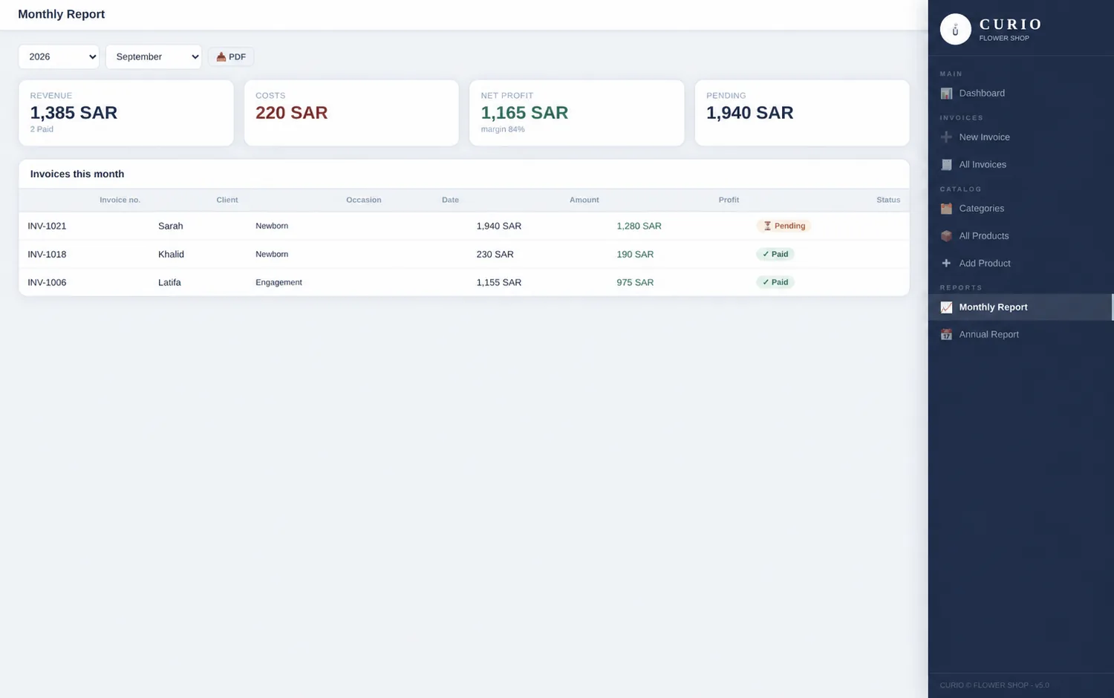Click the Engagement occasion cell
The height and width of the screenshot is (698, 1114).
[278, 282]
